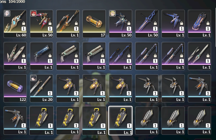The height and width of the screenshot is (140, 216).
Task: Click the white-haired character portrait icon
Action: (7, 13)
